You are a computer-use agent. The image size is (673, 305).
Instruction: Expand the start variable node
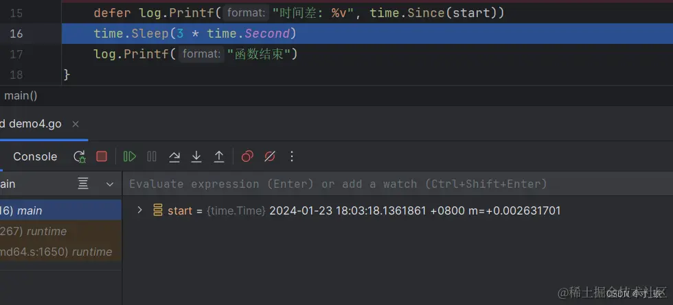(139, 210)
